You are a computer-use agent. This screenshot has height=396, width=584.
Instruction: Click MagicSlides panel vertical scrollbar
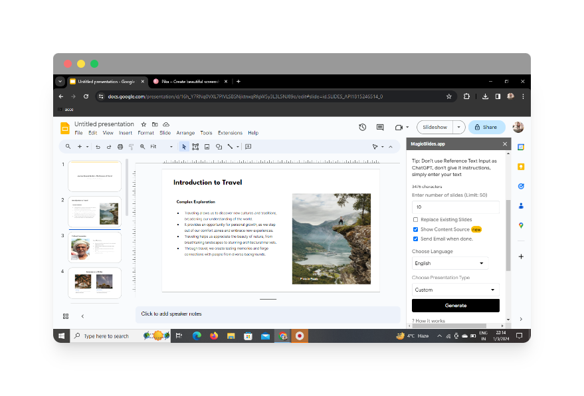point(508,235)
